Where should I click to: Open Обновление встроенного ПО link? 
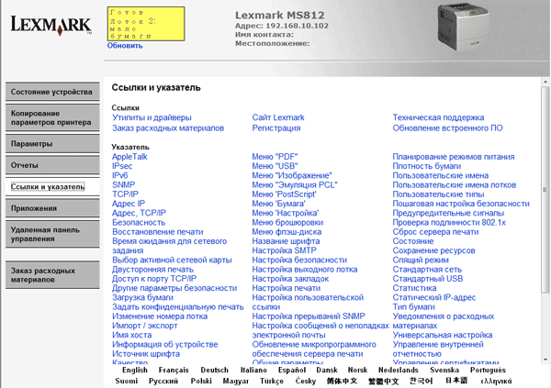448,128
